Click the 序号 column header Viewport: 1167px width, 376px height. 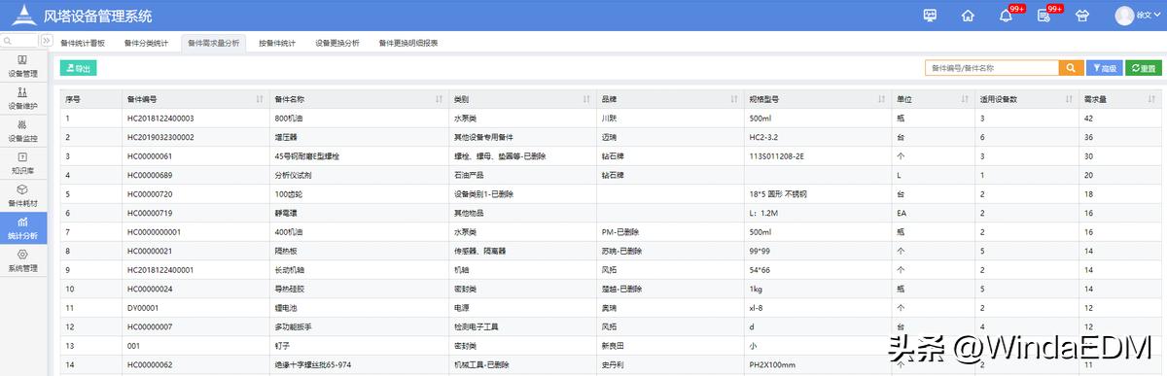pyautogui.click(x=73, y=99)
